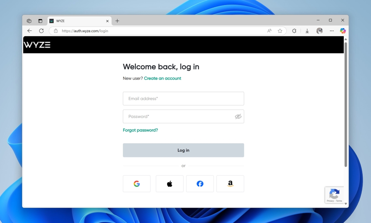Sign in with Facebook icon button
This screenshot has width=371, height=223.
200,184
